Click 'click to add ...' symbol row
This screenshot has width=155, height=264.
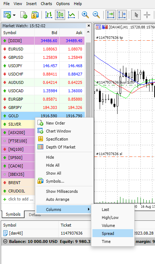pyautogui.click(x=18, y=199)
